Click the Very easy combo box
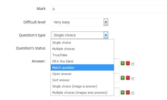The width and height of the screenshot is (167, 100). coord(80,22)
